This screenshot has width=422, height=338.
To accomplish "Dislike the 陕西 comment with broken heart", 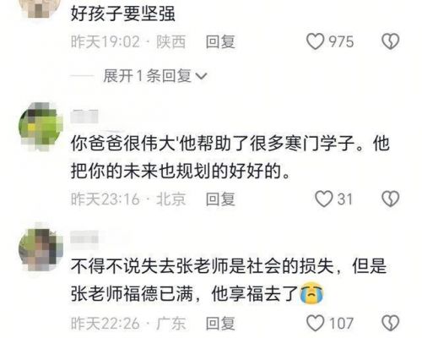I will click(390, 41).
